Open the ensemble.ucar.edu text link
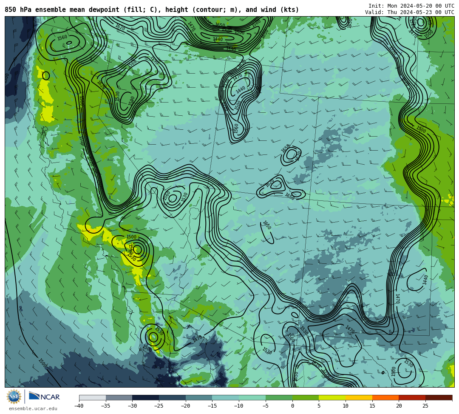The height and width of the screenshot is (414, 459). point(33,408)
